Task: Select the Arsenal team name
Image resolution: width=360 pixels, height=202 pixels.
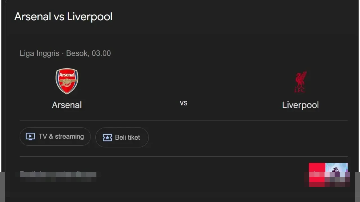Action: 67,105
